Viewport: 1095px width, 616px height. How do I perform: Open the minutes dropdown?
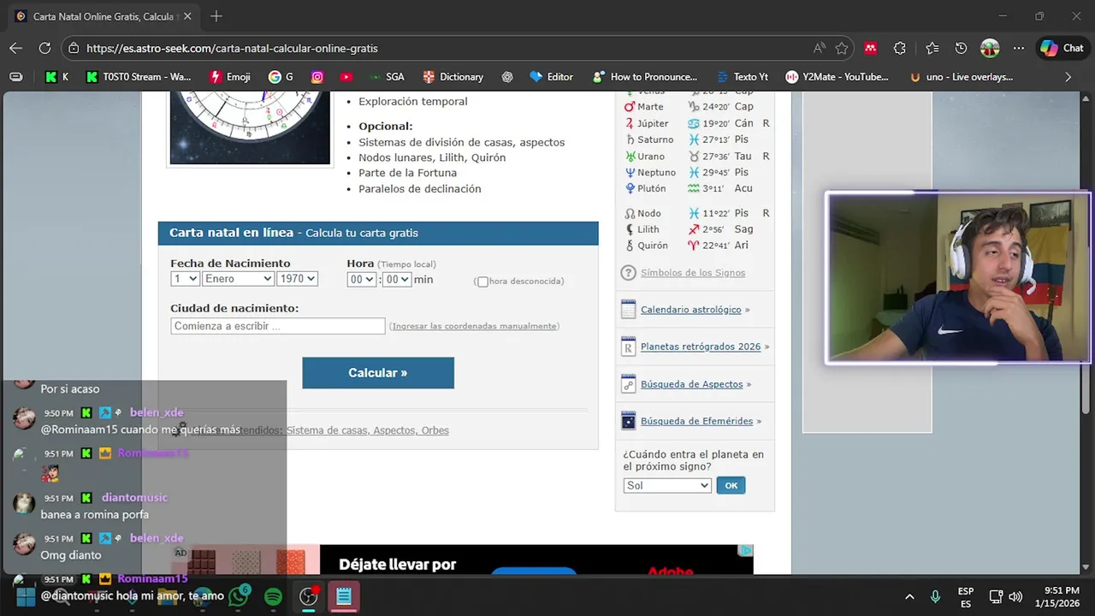coord(397,279)
